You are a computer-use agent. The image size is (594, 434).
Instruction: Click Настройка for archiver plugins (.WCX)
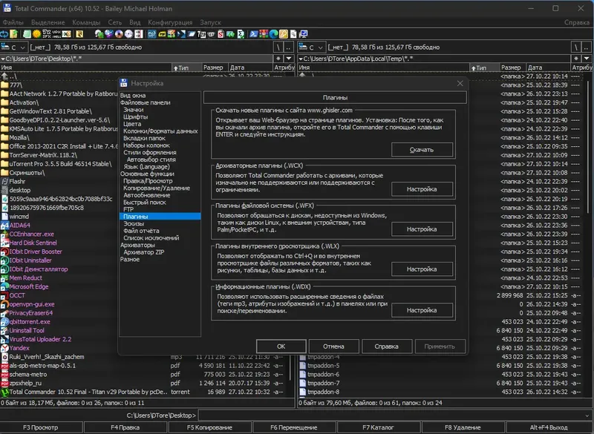coord(423,189)
